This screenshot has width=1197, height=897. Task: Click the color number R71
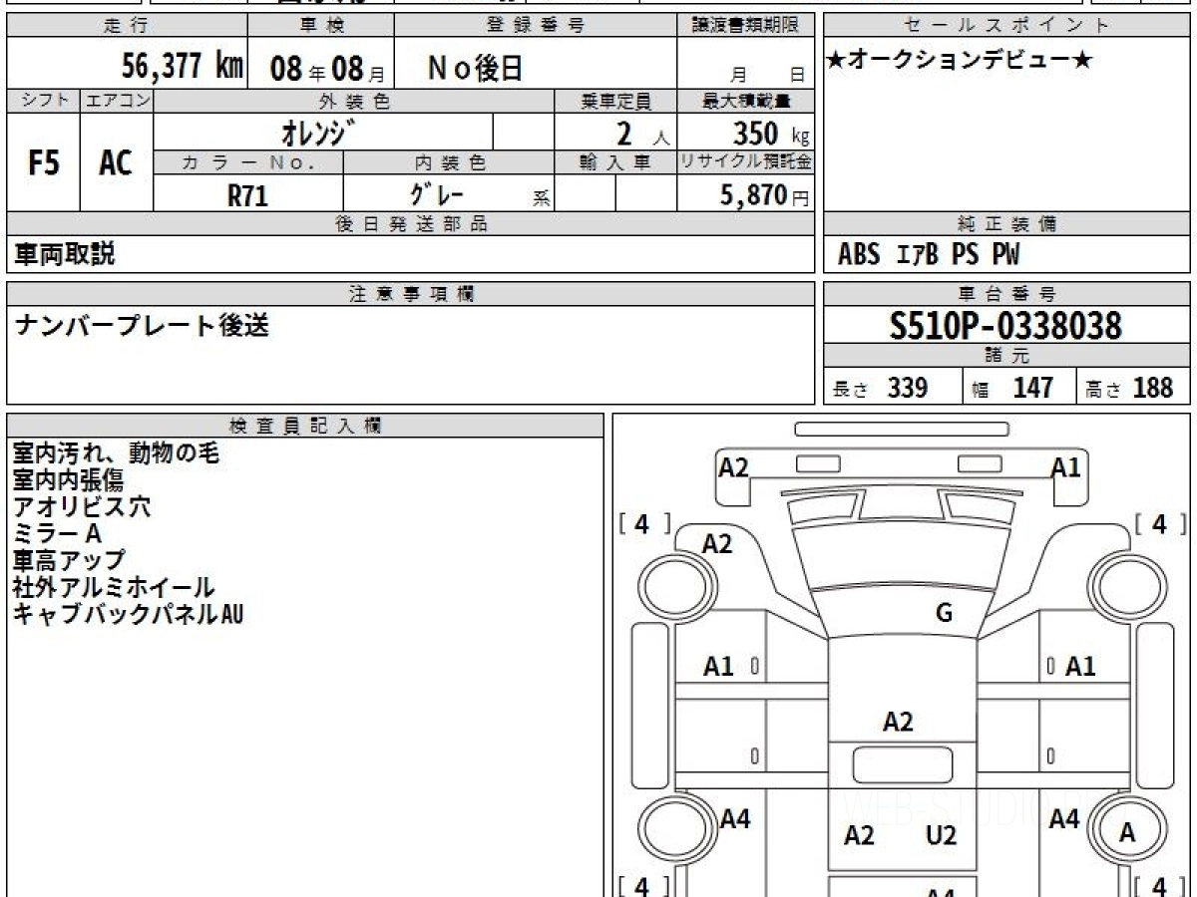pyautogui.click(x=247, y=195)
